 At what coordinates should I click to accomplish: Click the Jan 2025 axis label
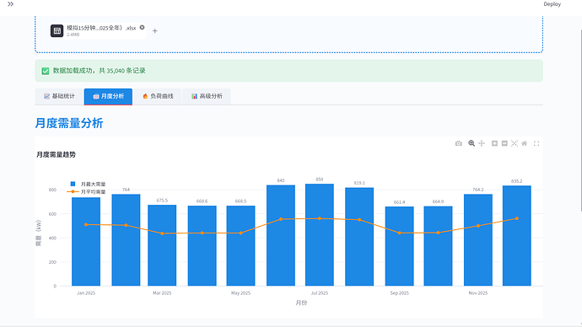(86, 293)
